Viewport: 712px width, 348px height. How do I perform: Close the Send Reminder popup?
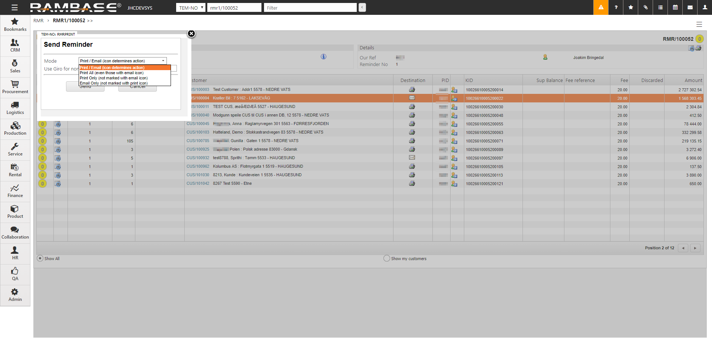[191, 34]
